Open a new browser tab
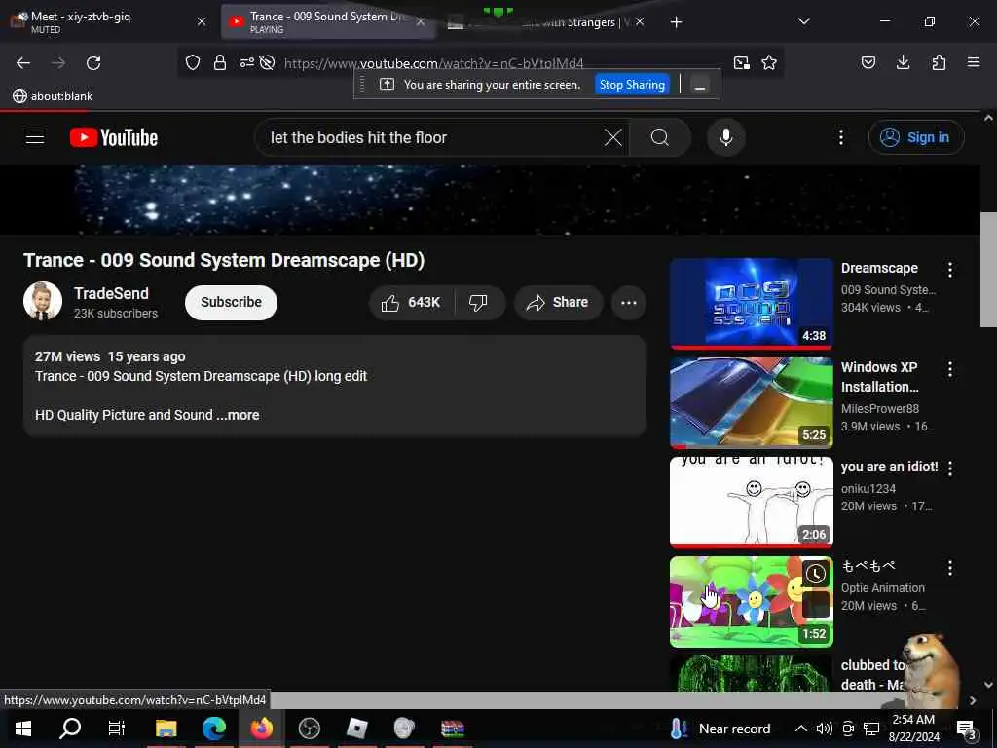Image resolution: width=997 pixels, height=748 pixels. click(x=676, y=22)
